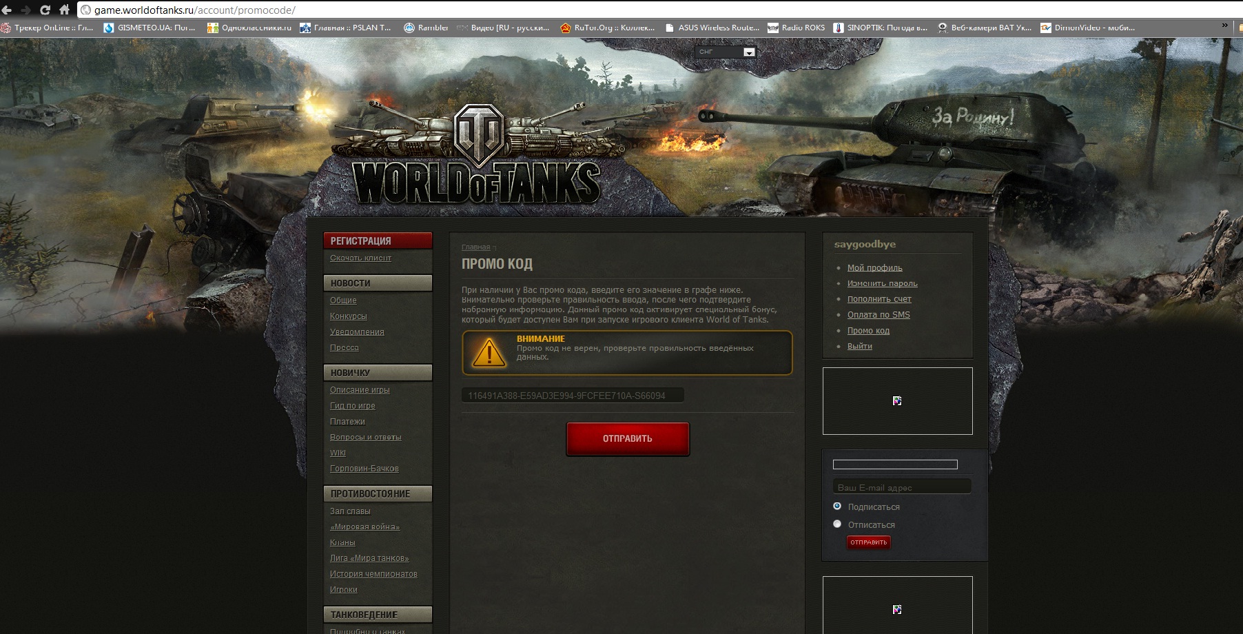Viewport: 1243px width, 634px height.
Task: Open the Гид по игре link
Action: [x=353, y=406]
